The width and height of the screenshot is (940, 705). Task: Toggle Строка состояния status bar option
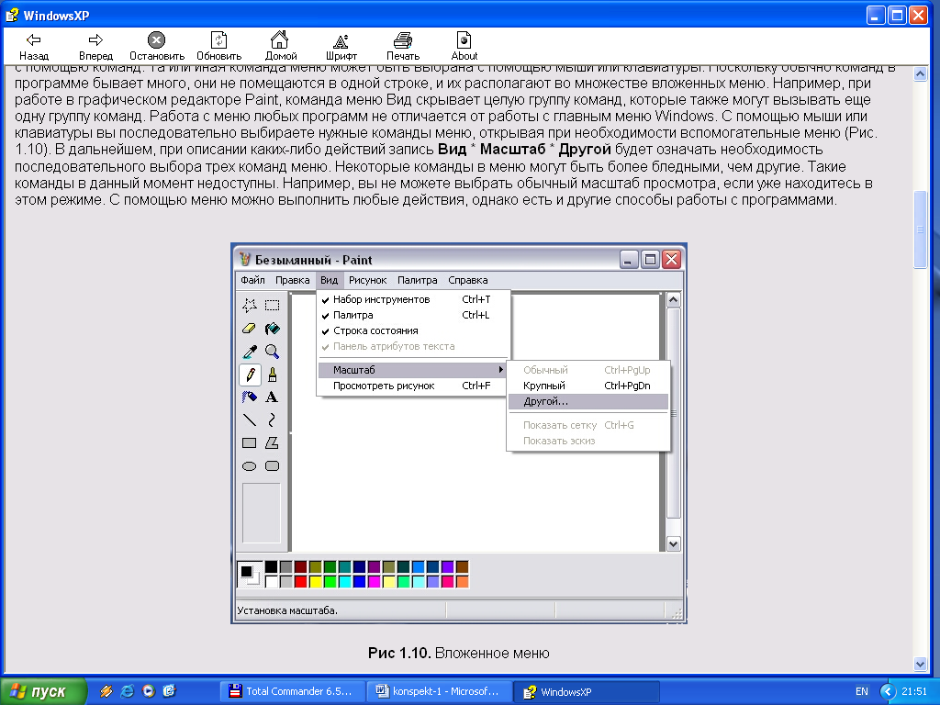(x=413, y=330)
